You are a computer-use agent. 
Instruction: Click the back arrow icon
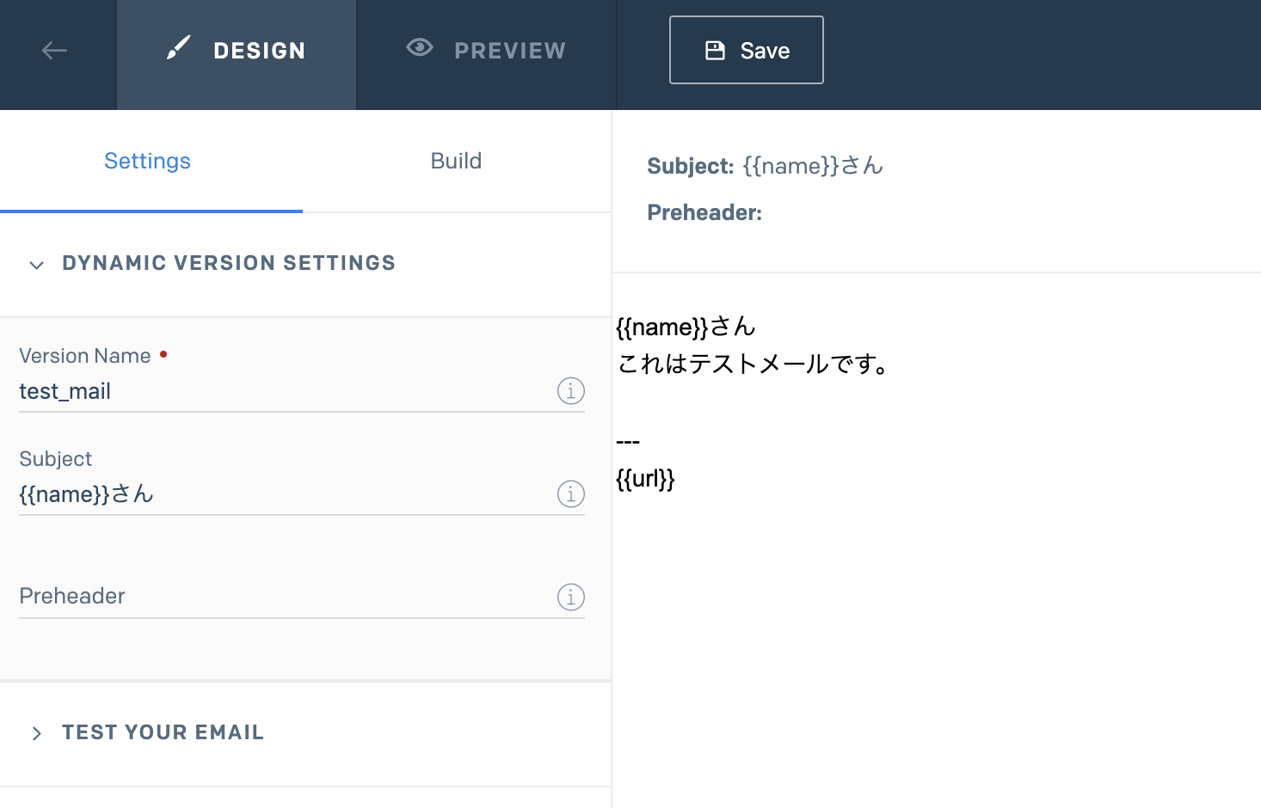click(x=54, y=51)
